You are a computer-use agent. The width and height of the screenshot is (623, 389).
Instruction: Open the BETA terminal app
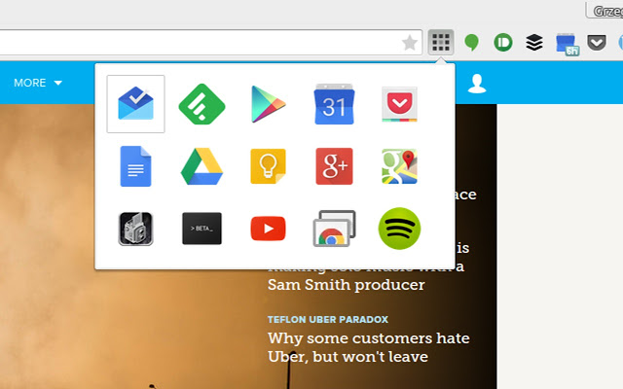coord(202,229)
